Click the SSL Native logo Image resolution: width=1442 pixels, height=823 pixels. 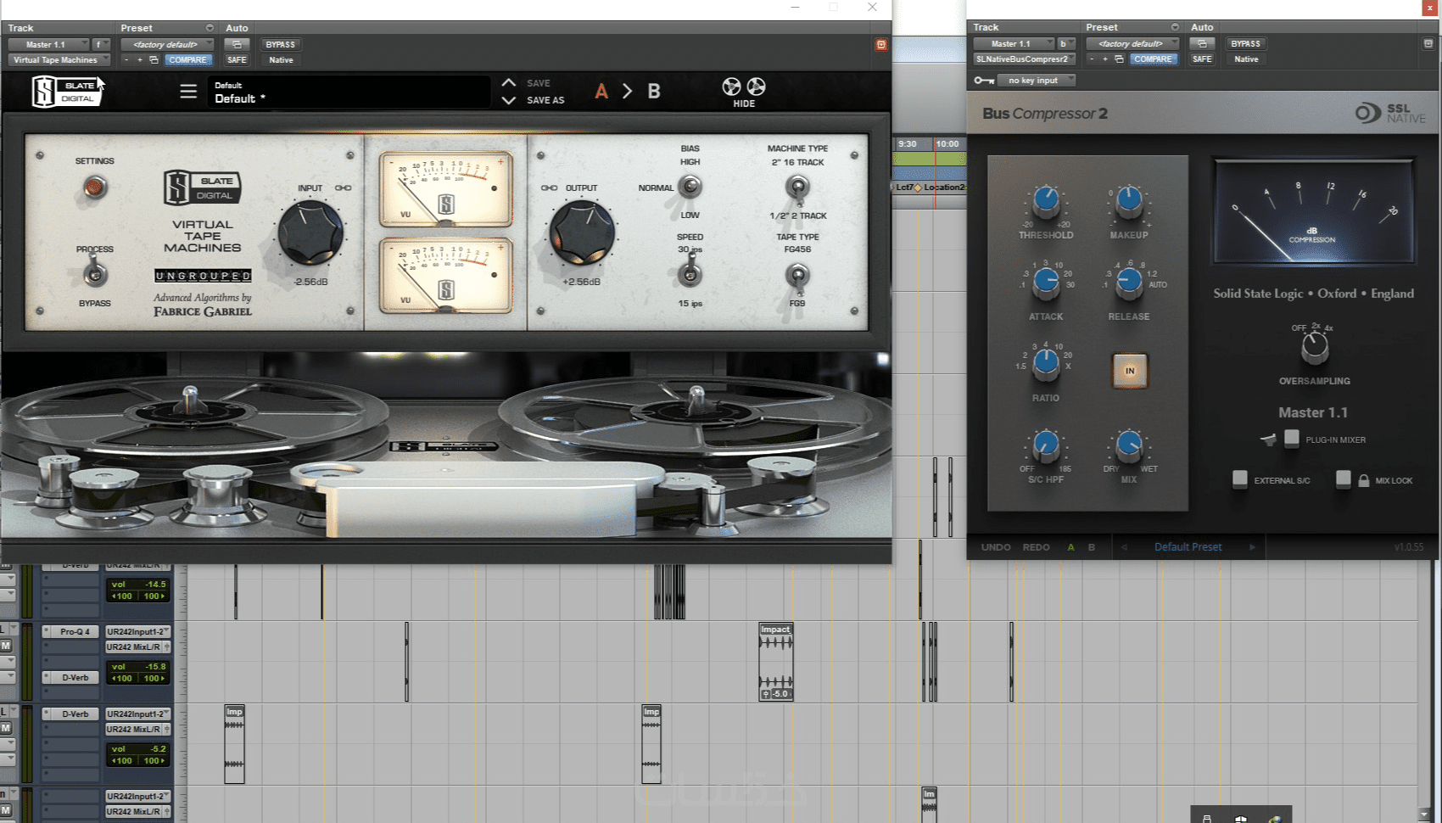(x=1390, y=113)
